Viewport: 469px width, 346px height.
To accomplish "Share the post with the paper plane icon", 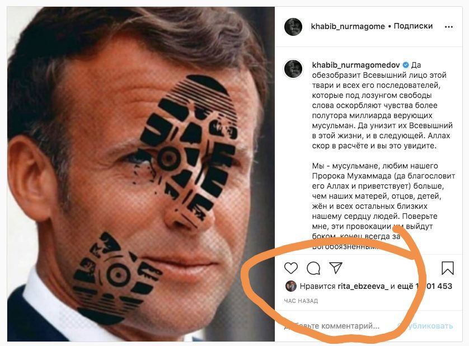I will click(x=335, y=268).
